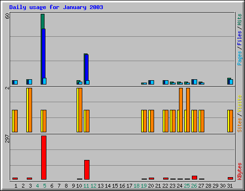Image resolution: width=245 pixels, height=191 pixels.
Task: Click the 'Daily usage for January 2003' title
Action: point(56,7)
